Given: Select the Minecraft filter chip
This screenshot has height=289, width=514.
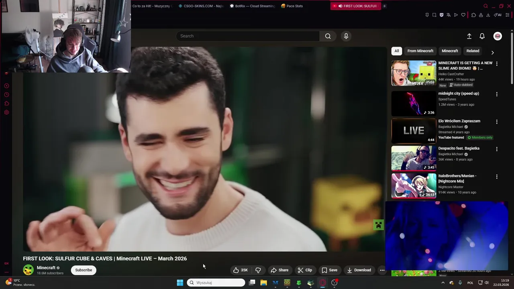Looking at the screenshot, I should 450,51.
